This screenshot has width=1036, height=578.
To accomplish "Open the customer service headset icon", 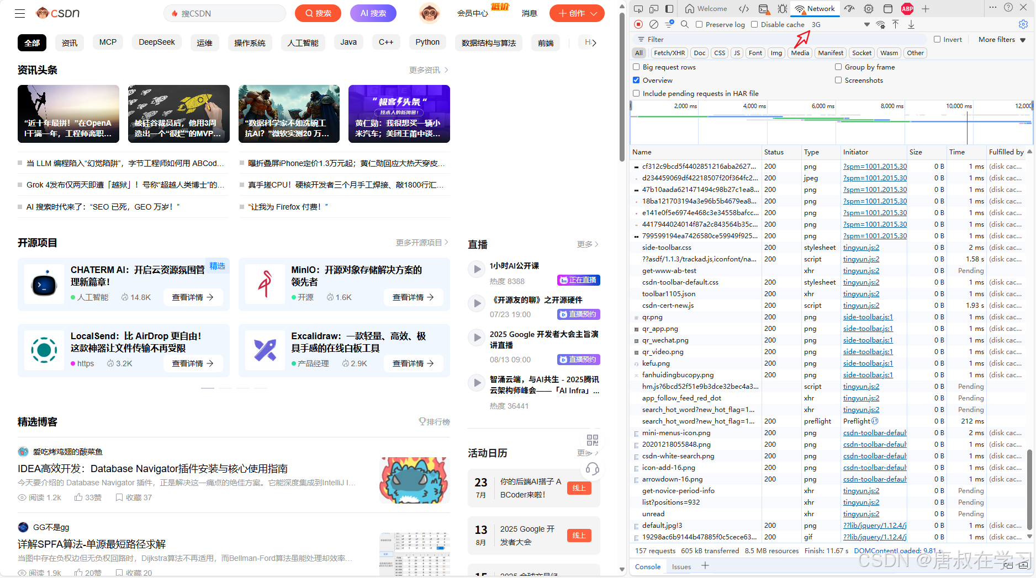I will tap(593, 469).
